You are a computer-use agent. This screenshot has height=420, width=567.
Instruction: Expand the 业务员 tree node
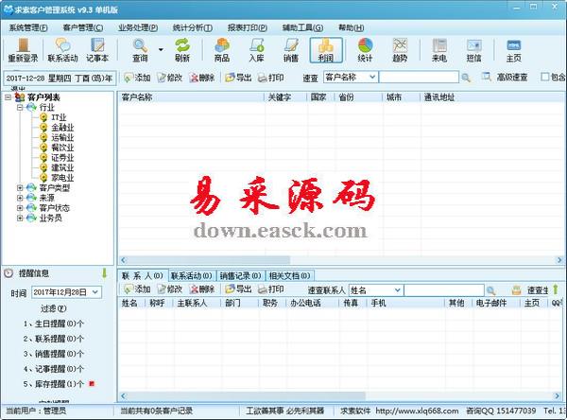pyautogui.click(x=20, y=218)
